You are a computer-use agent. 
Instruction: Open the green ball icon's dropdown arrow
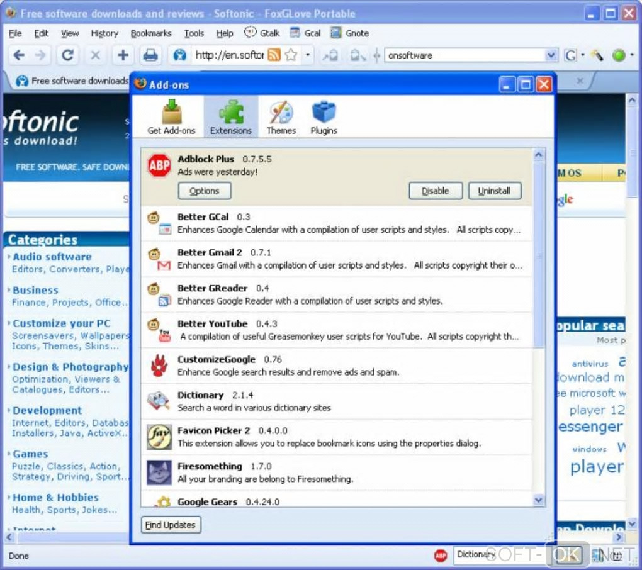(632, 55)
